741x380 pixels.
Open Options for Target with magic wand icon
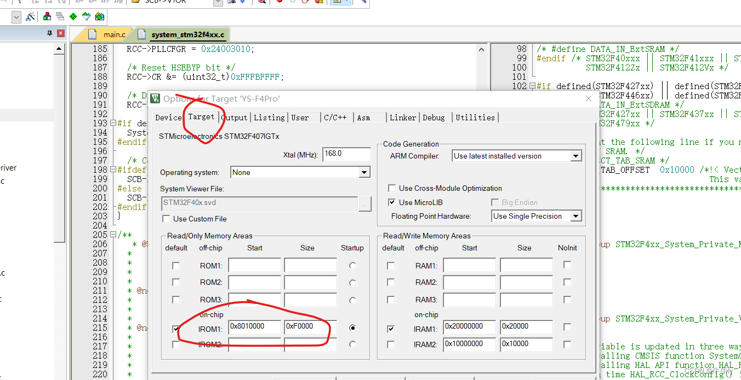[31, 16]
